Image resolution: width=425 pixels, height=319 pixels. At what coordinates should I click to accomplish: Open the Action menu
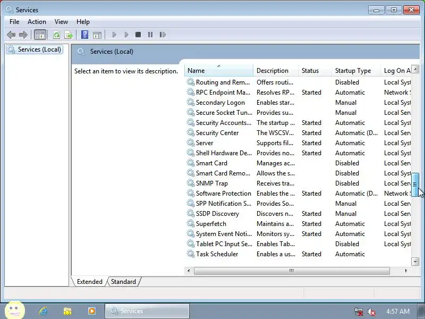[37, 22]
